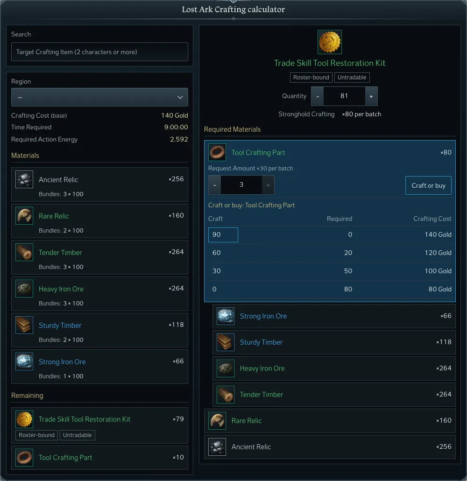The width and height of the screenshot is (467, 481).
Task: Click the 2,592 Required Action Energy value
Action: click(179, 139)
